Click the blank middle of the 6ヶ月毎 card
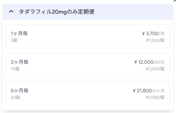 tap(81, 93)
